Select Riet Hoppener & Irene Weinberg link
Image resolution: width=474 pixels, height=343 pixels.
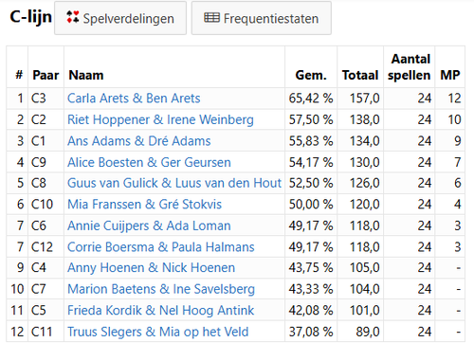coord(160,119)
